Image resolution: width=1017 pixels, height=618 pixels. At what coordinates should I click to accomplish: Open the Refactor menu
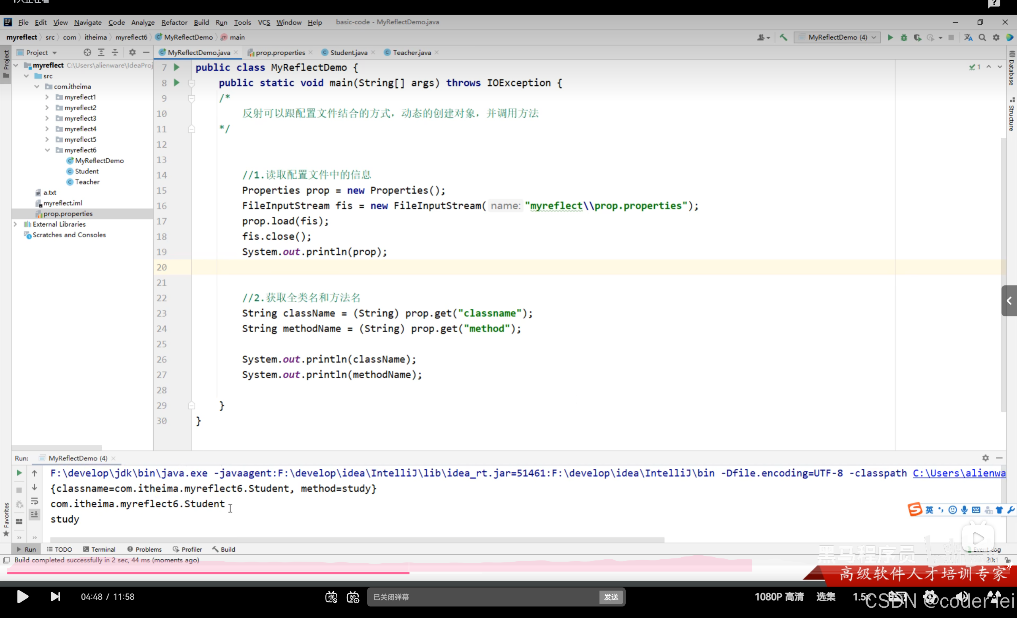[x=174, y=22]
